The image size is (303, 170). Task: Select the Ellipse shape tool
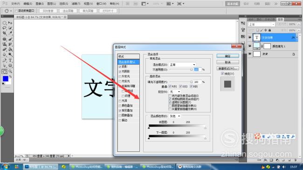[x=10, y=66]
